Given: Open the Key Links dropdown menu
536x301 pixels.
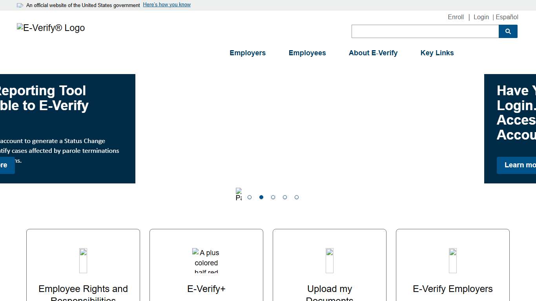Looking at the screenshot, I should pyautogui.click(x=437, y=53).
